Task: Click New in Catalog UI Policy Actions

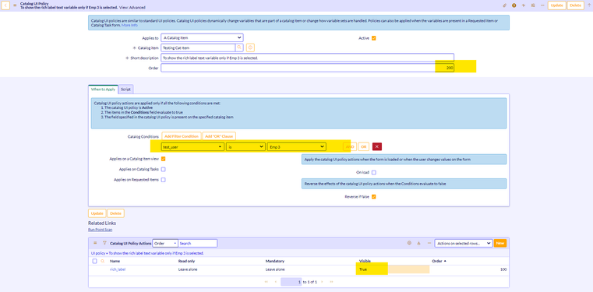Action: pyautogui.click(x=500, y=243)
